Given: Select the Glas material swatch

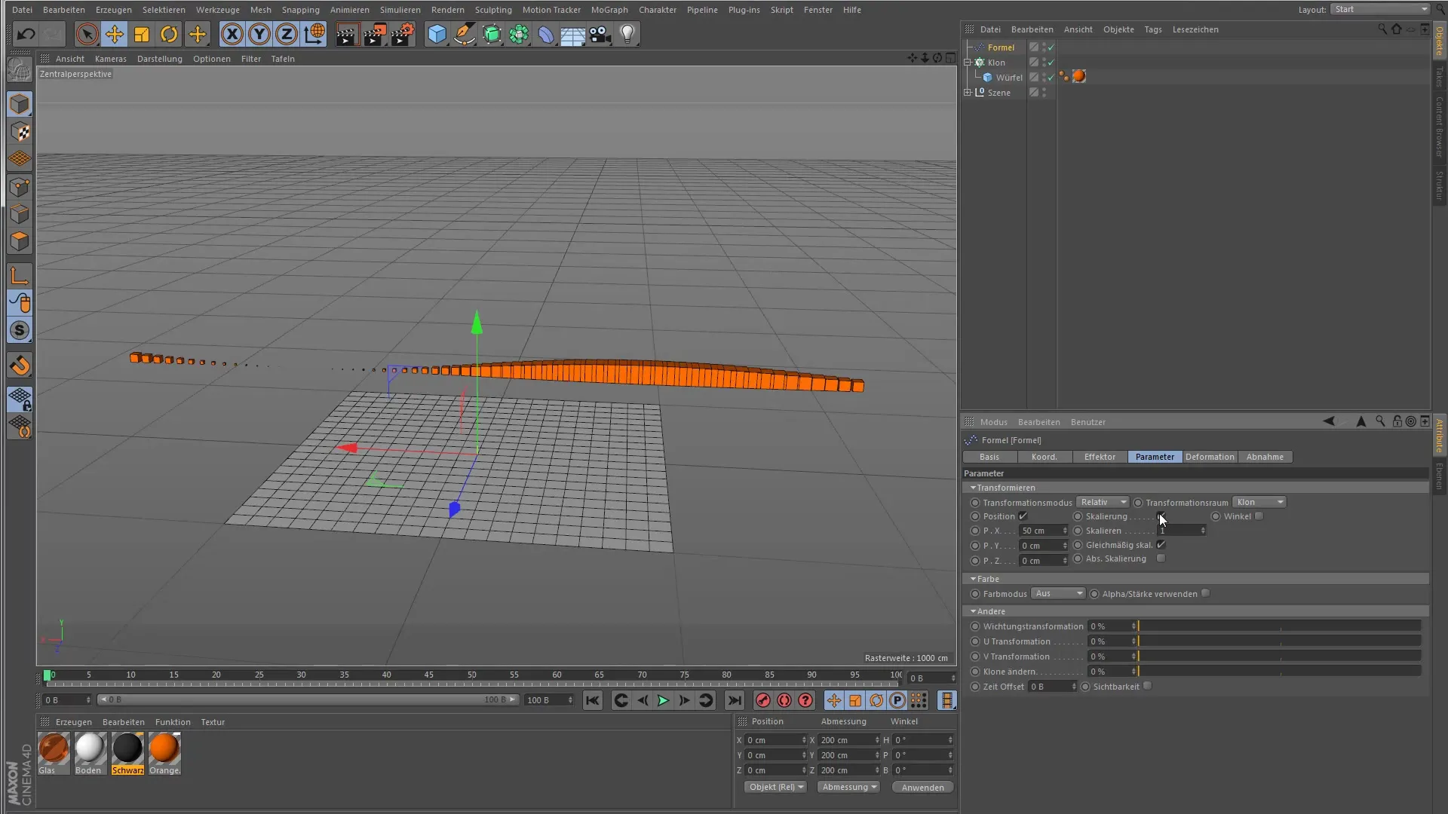Looking at the screenshot, I should tap(54, 748).
